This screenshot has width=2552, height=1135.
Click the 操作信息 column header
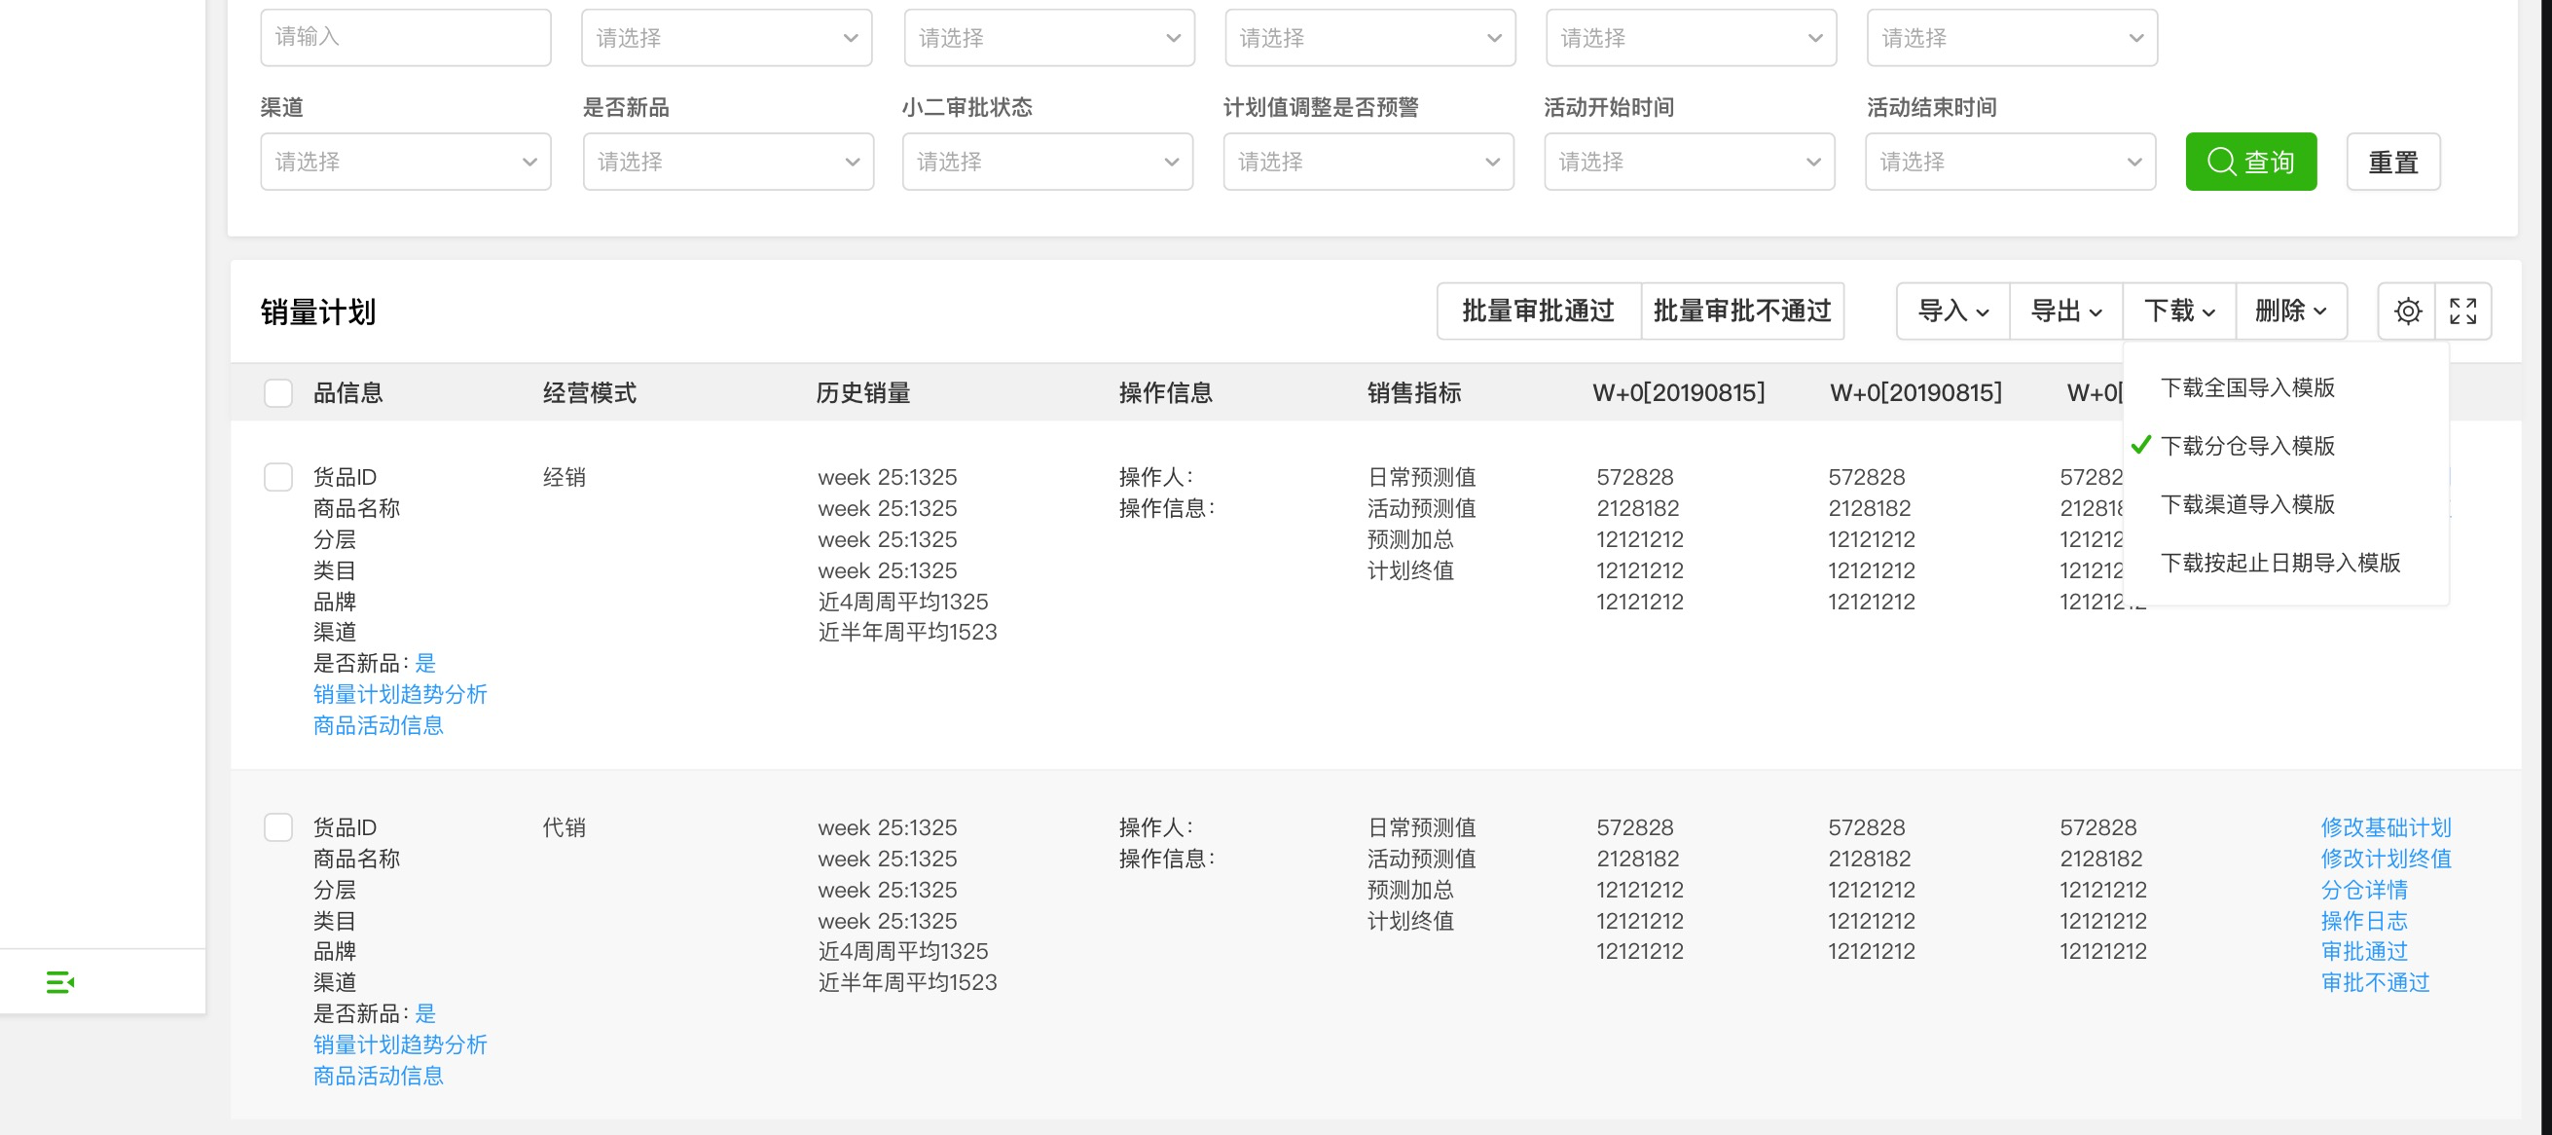tap(1165, 393)
